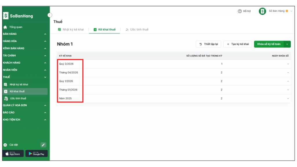The width and height of the screenshot is (297, 167).
Task: Click the Nhật ký kê khai sidebar icon
Action: tap(6, 85)
